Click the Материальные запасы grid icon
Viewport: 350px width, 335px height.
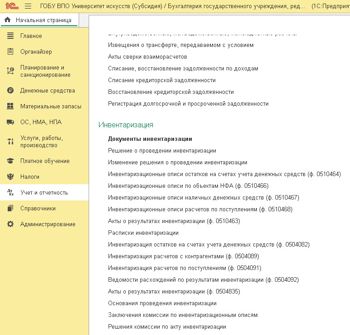[x=10, y=107]
